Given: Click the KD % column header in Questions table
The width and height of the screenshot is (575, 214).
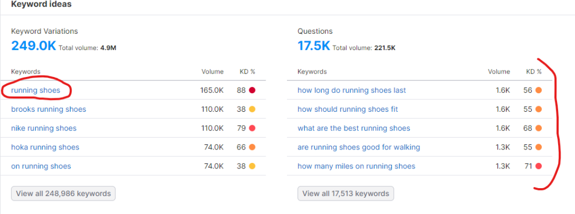Looking at the screenshot, I should coord(533,71).
